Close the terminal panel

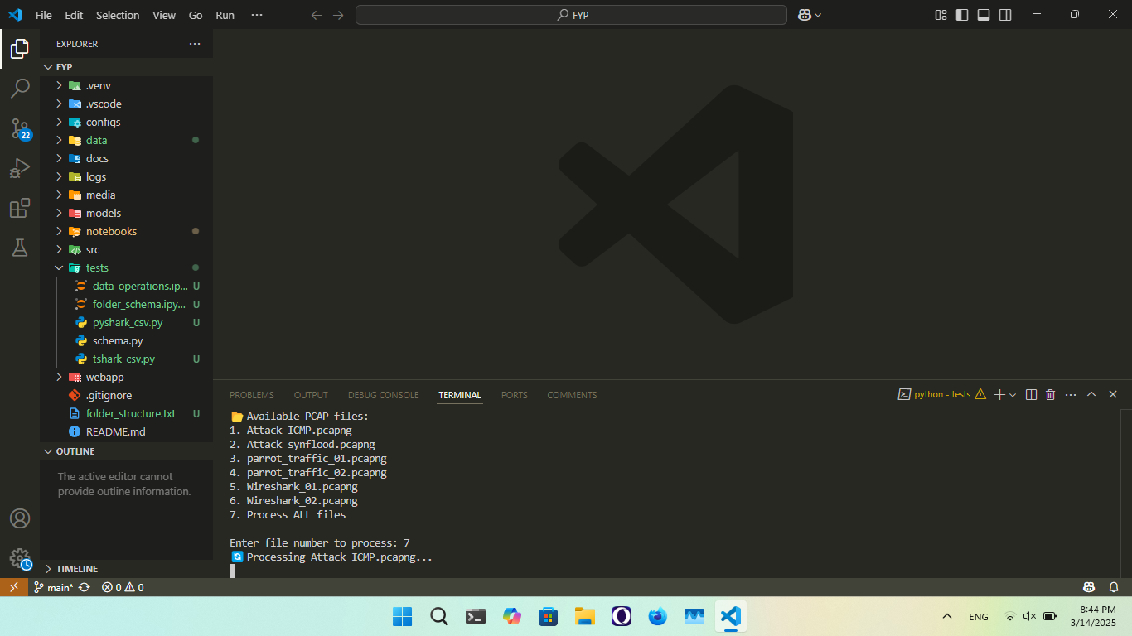[1113, 395]
